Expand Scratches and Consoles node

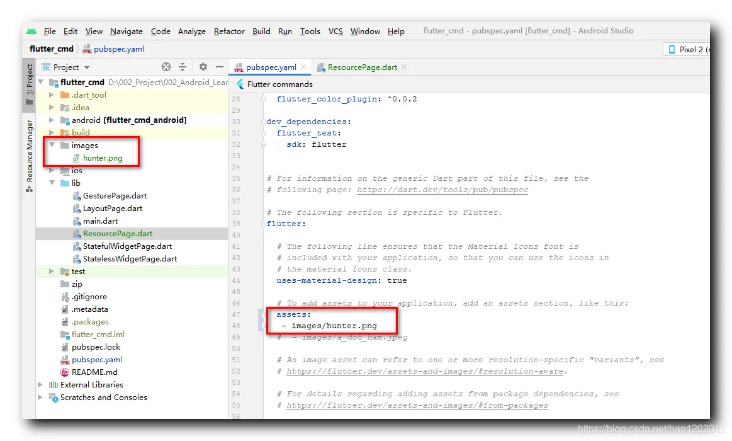point(41,398)
